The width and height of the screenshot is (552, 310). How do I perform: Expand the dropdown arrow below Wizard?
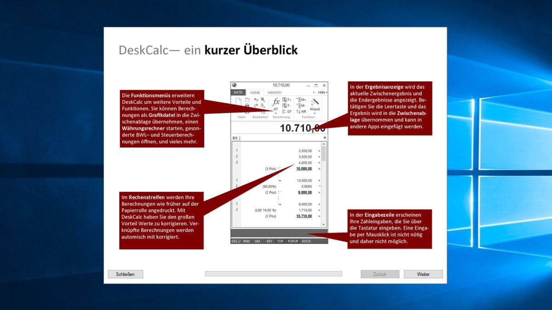point(315,113)
